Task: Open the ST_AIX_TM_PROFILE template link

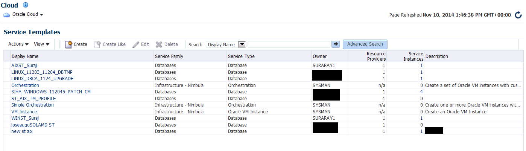Action: tap(33, 98)
